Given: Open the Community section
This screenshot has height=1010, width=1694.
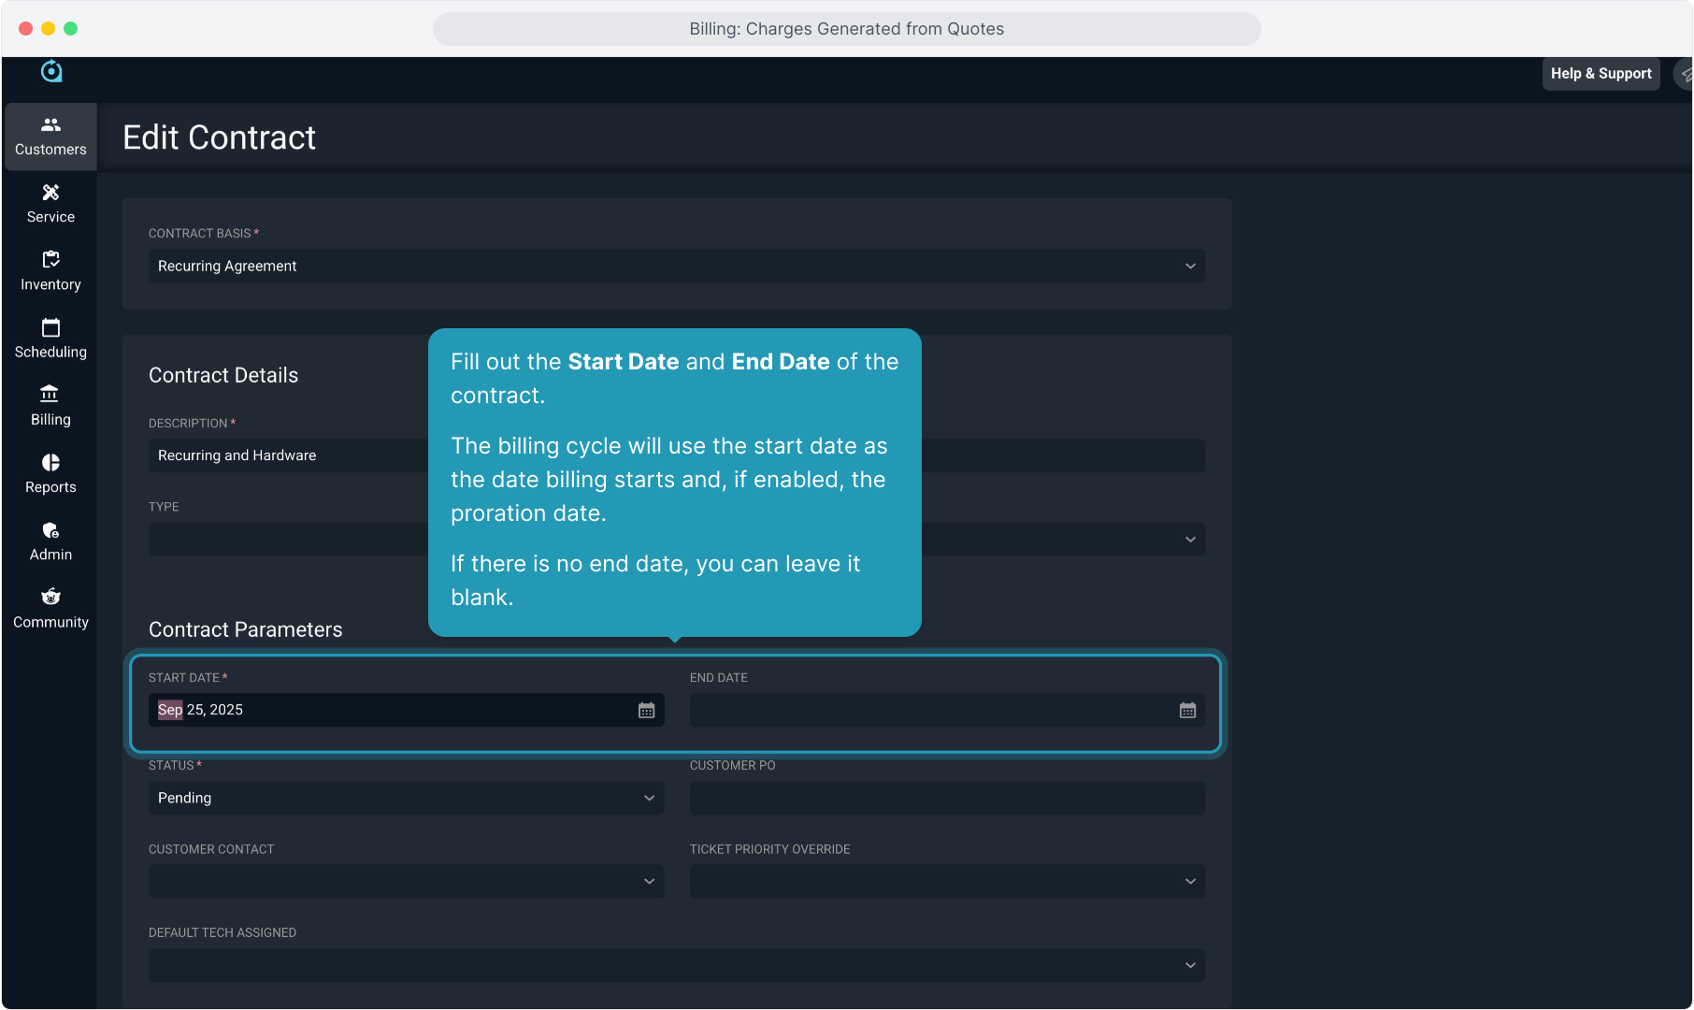Looking at the screenshot, I should 50,609.
